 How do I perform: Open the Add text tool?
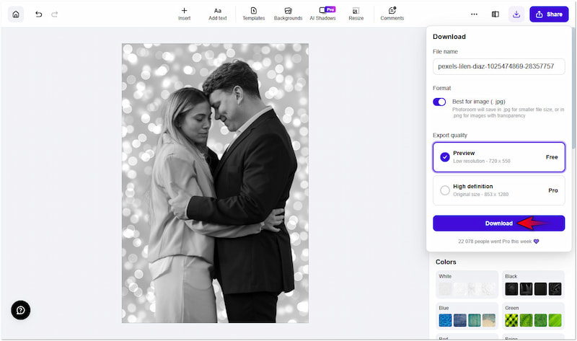point(218,14)
